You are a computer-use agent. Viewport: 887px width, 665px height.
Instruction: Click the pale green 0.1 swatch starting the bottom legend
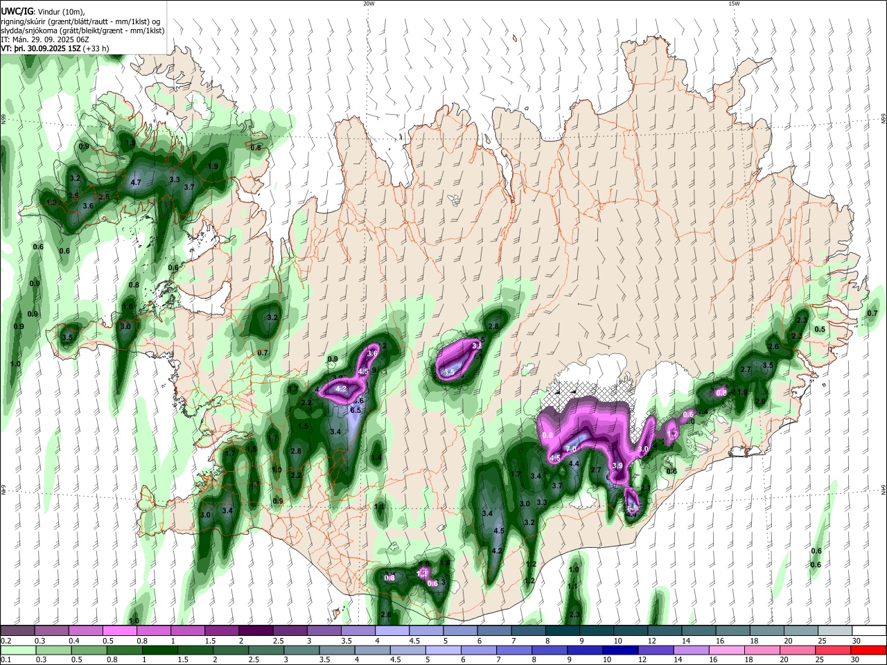[x=17, y=650]
